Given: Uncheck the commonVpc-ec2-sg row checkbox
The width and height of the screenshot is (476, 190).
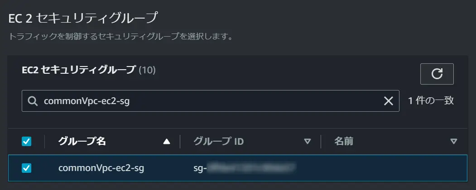Looking at the screenshot, I should click(x=26, y=168).
